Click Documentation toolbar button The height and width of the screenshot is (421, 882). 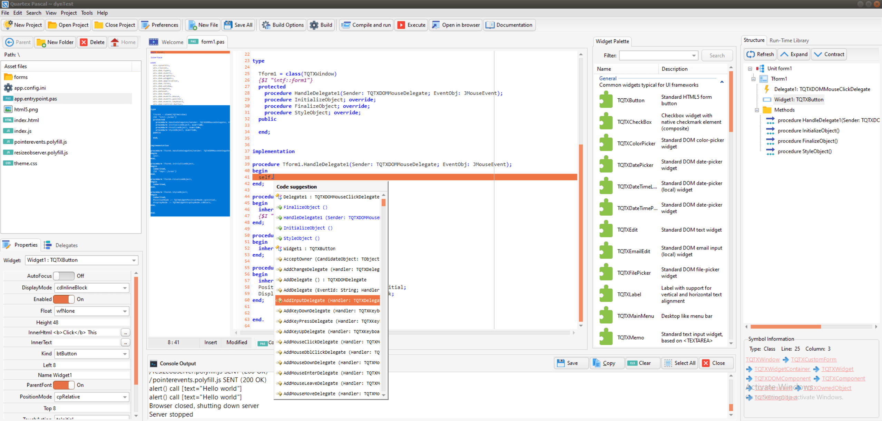(x=510, y=25)
